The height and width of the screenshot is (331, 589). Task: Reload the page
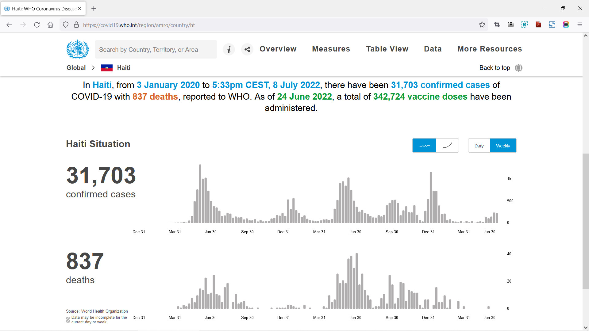(37, 25)
